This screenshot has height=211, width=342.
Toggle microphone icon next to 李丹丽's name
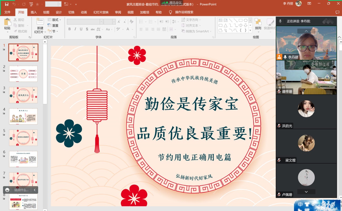(285, 57)
